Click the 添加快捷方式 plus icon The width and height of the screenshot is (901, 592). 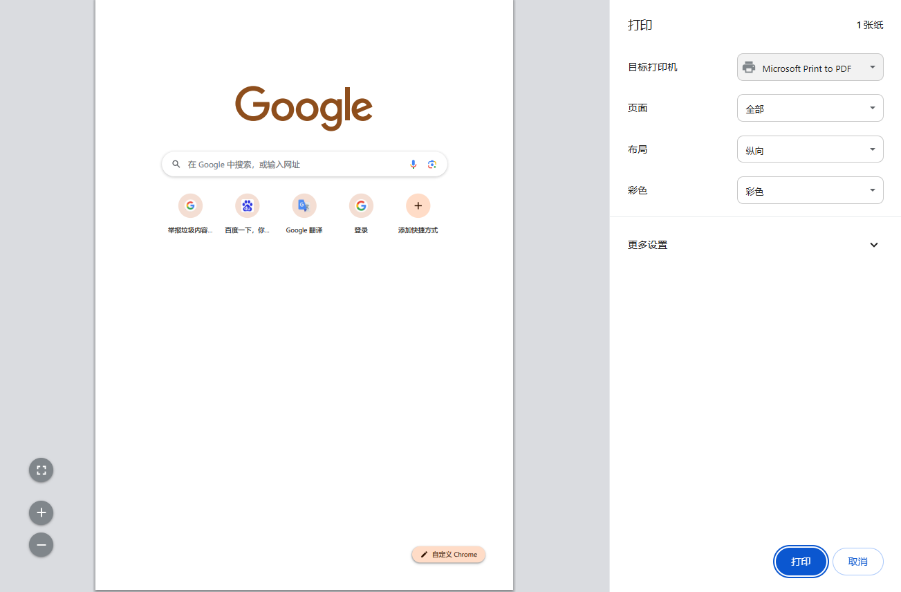click(418, 205)
